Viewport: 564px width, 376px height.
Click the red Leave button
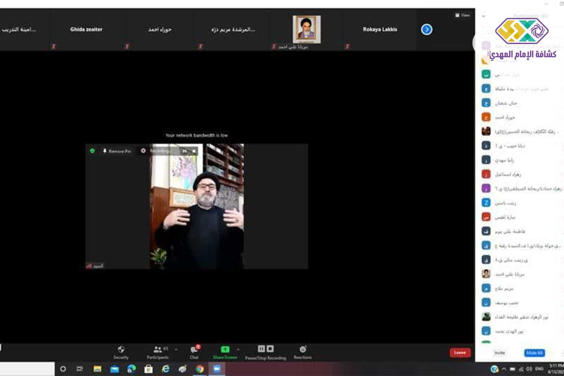[x=460, y=352]
